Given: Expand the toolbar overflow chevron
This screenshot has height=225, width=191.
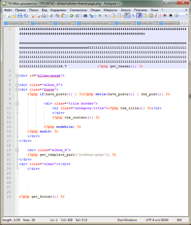Looking at the screenshot, I should pos(187,14).
